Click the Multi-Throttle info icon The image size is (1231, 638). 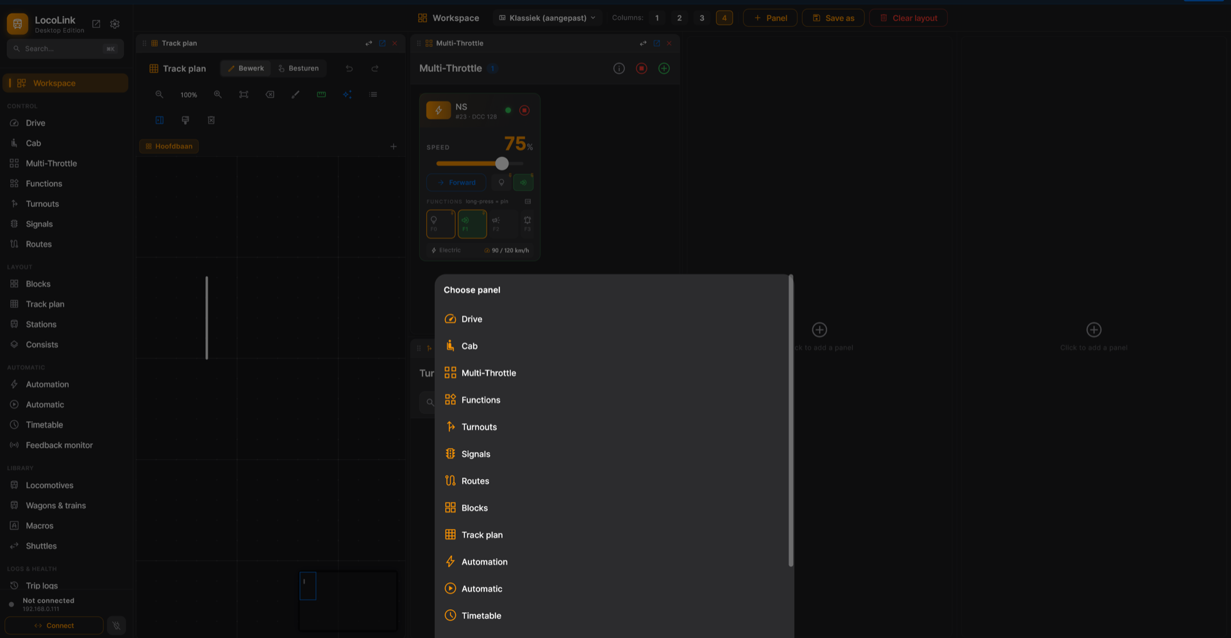pyautogui.click(x=619, y=69)
